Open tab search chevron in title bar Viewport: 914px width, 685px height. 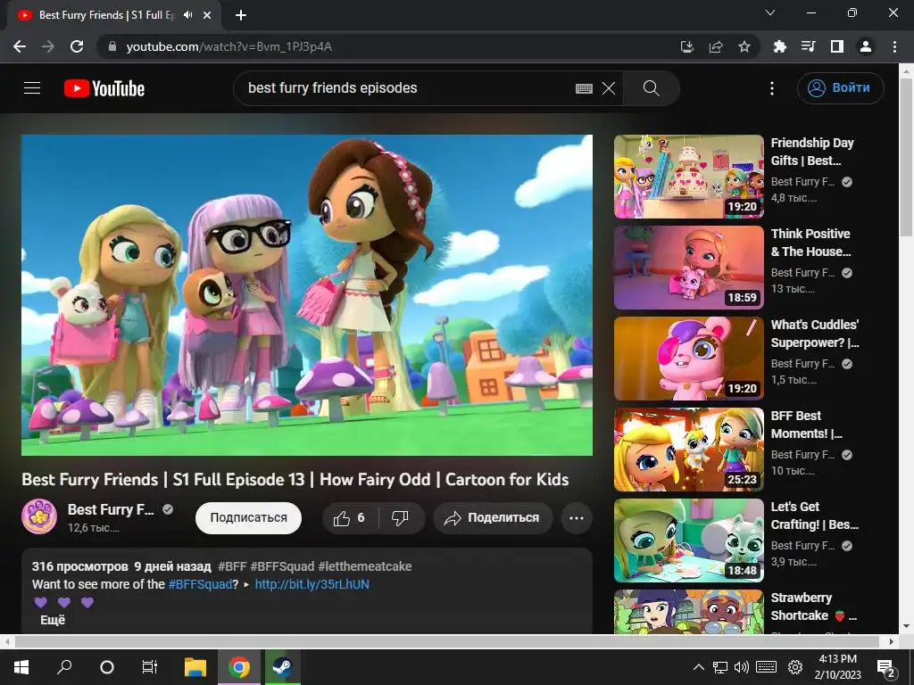(770, 12)
